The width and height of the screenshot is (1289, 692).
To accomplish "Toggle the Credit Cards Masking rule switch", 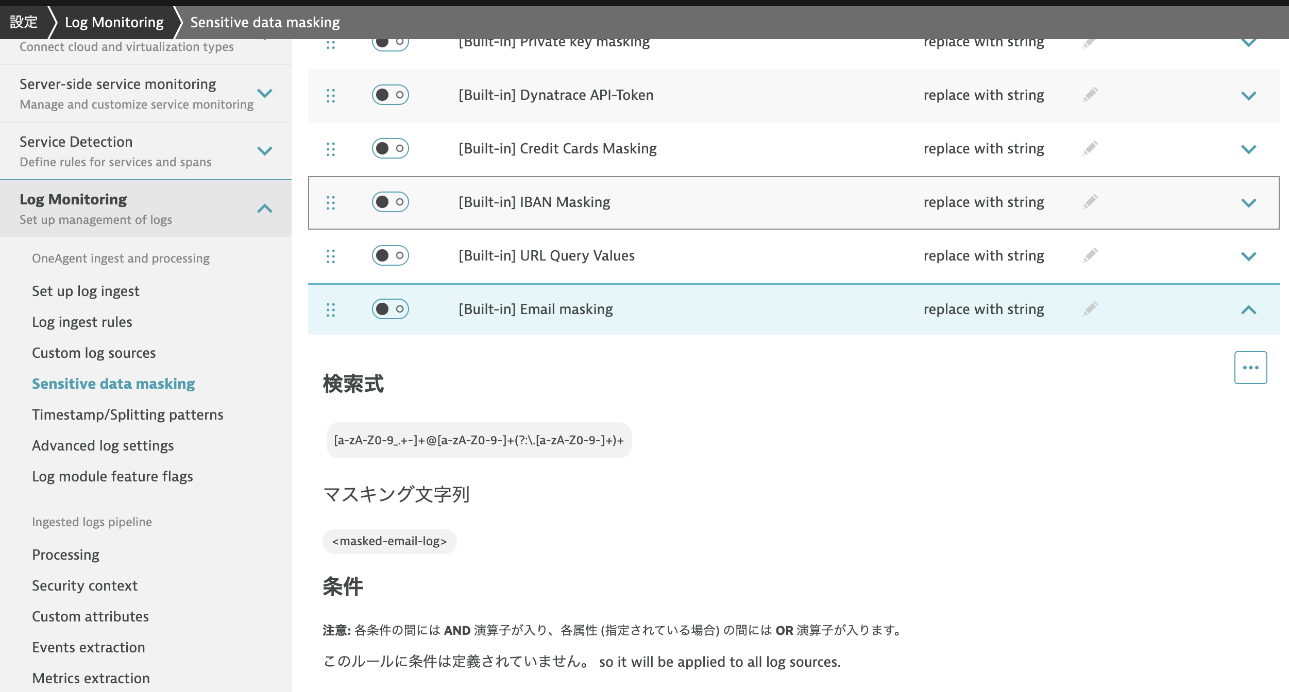I will tap(391, 148).
